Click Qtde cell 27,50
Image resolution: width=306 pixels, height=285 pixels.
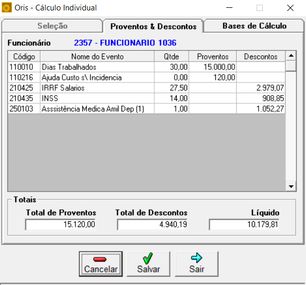[x=172, y=88]
